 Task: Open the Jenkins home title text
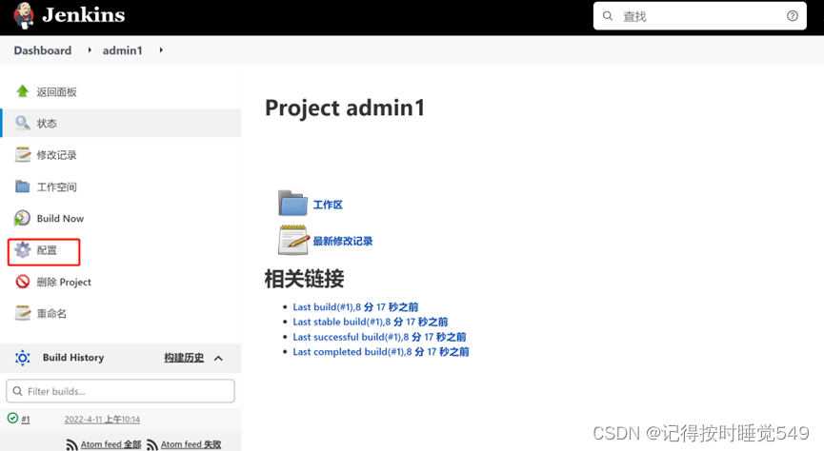tap(84, 14)
